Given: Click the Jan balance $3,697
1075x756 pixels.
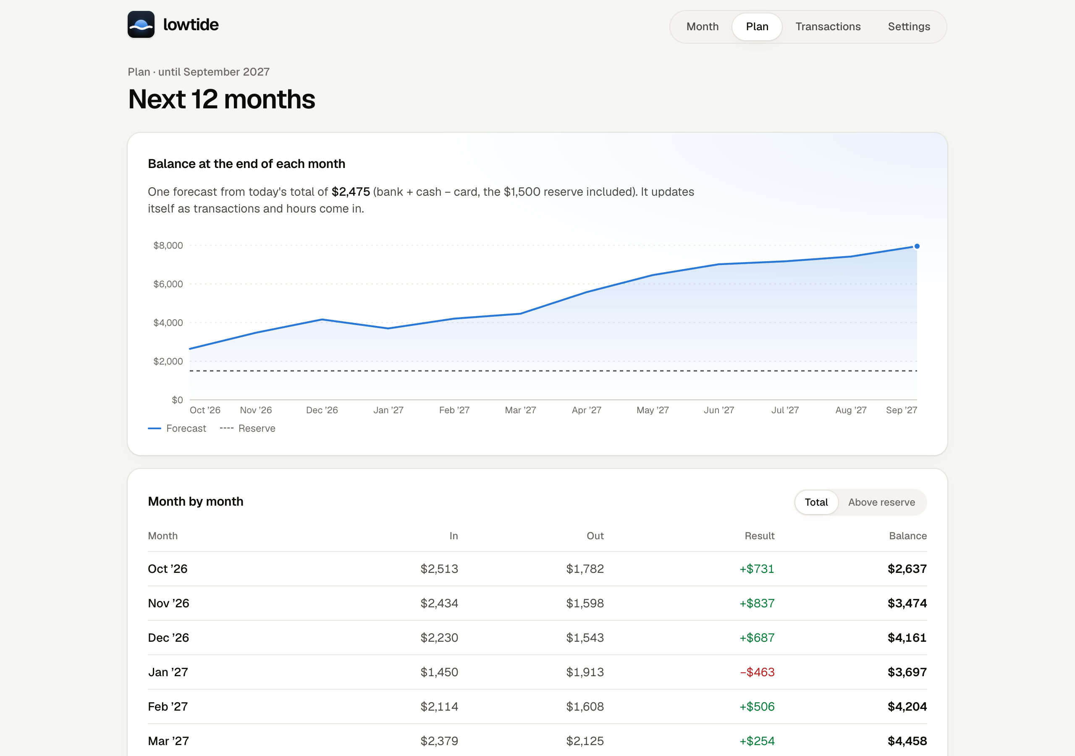Looking at the screenshot, I should click(x=907, y=672).
